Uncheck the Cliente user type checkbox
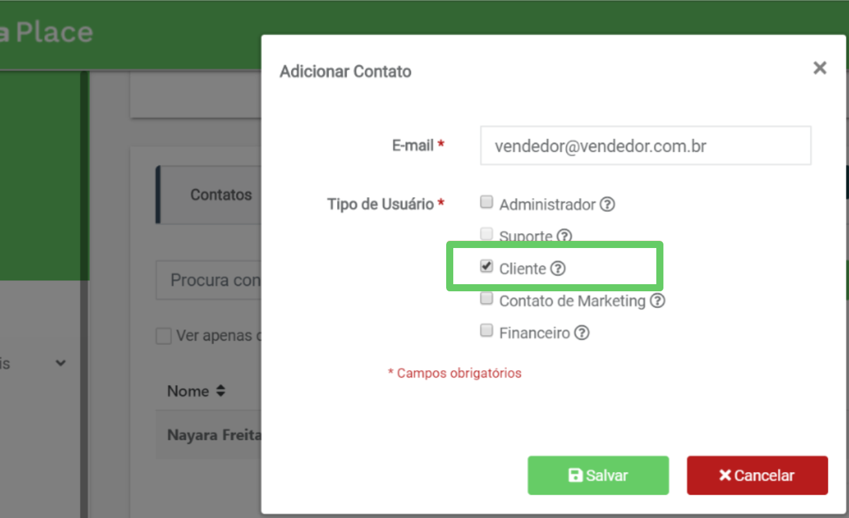This screenshot has width=849, height=518. 486,267
